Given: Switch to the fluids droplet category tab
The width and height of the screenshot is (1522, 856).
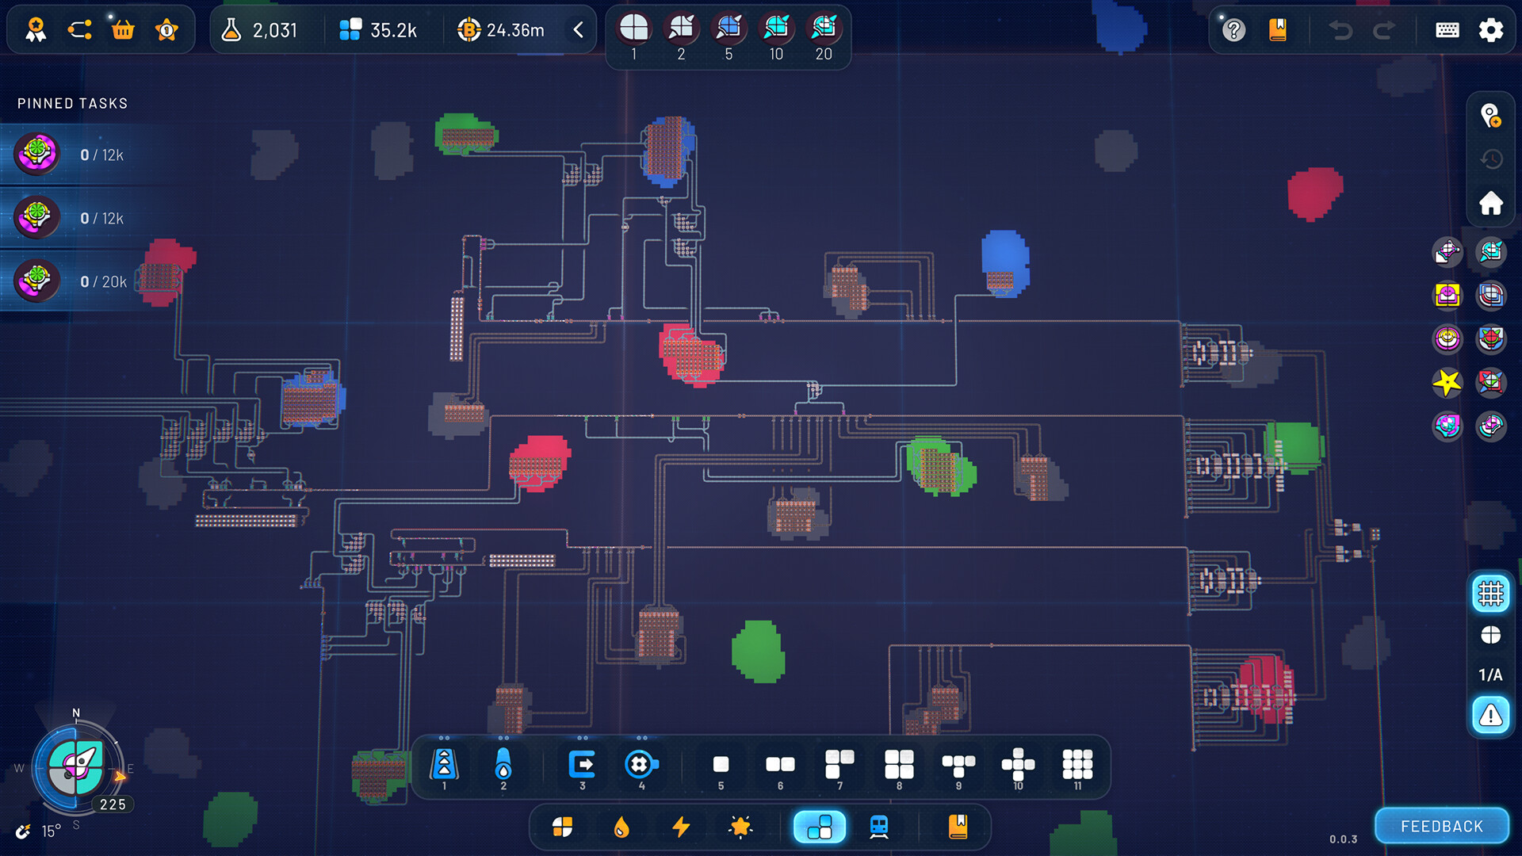Looking at the screenshot, I should pyautogui.click(x=621, y=827).
